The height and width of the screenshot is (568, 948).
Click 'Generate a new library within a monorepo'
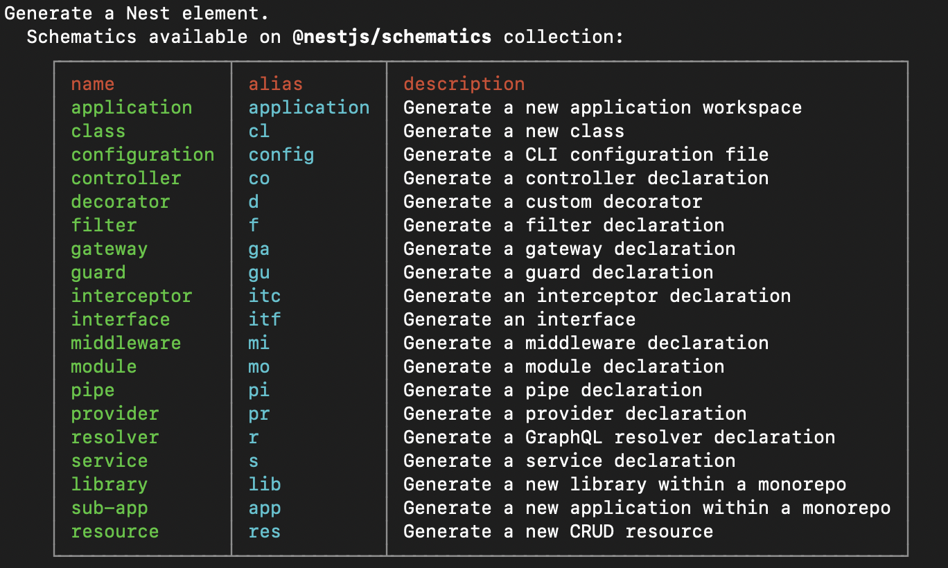(x=625, y=485)
